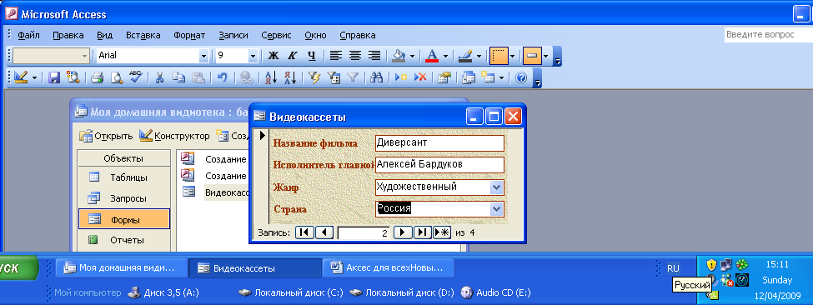Switch to design view icon
813x305 pixels.
(21, 77)
